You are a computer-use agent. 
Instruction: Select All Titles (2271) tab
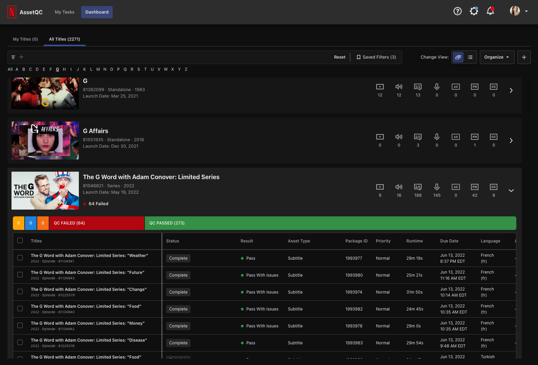tap(65, 39)
